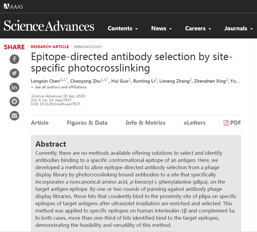Open the PDF file icon
Screen dimensions: 257x232
click(x=226, y=123)
